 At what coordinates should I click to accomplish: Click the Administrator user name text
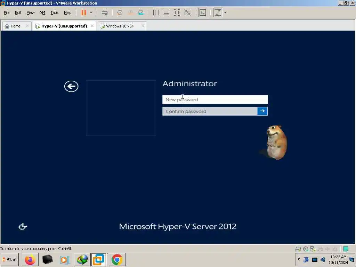point(189,83)
